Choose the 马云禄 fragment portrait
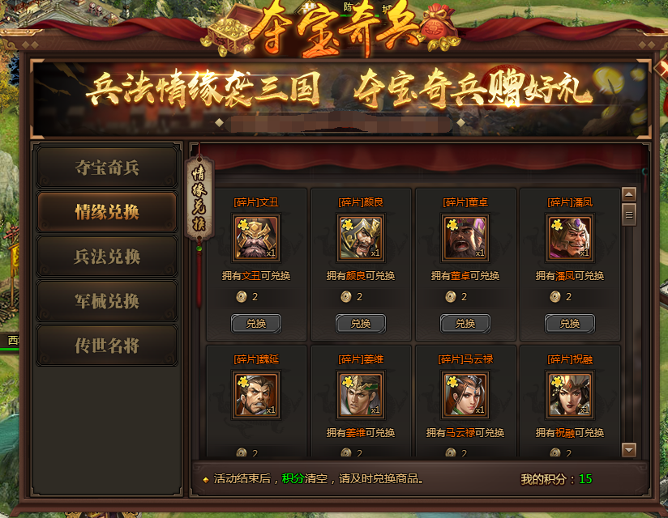Image resolution: width=668 pixels, height=518 pixels. tap(465, 395)
